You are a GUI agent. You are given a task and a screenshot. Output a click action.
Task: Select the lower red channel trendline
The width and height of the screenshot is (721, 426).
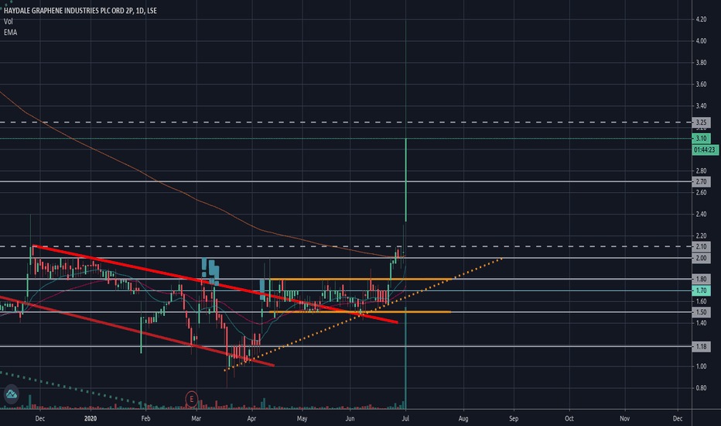[x=137, y=332]
